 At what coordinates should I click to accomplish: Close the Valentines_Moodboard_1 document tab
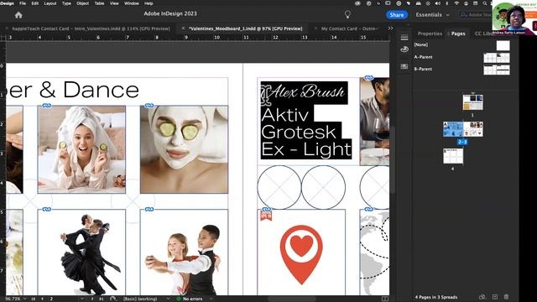[183, 29]
